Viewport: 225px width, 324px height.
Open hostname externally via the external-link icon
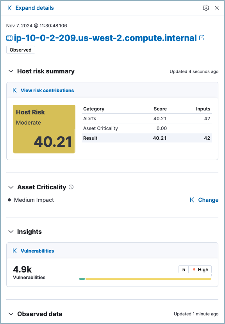(202, 38)
